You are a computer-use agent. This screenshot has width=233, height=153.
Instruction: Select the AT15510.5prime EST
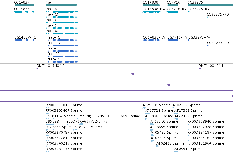tap(152, 124)
